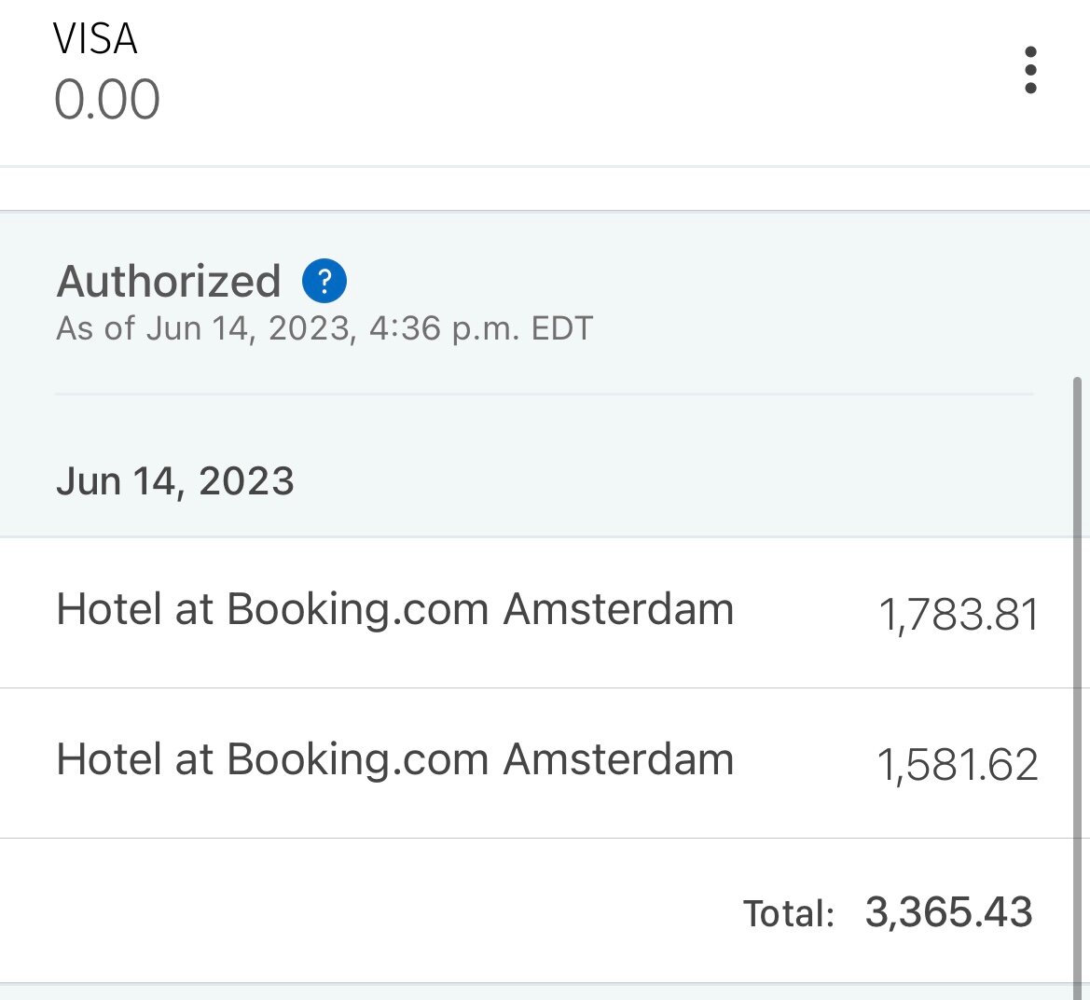Image resolution: width=1090 pixels, height=1000 pixels.
Task: Tap the 1,783.81 amount
Action: pos(959,615)
